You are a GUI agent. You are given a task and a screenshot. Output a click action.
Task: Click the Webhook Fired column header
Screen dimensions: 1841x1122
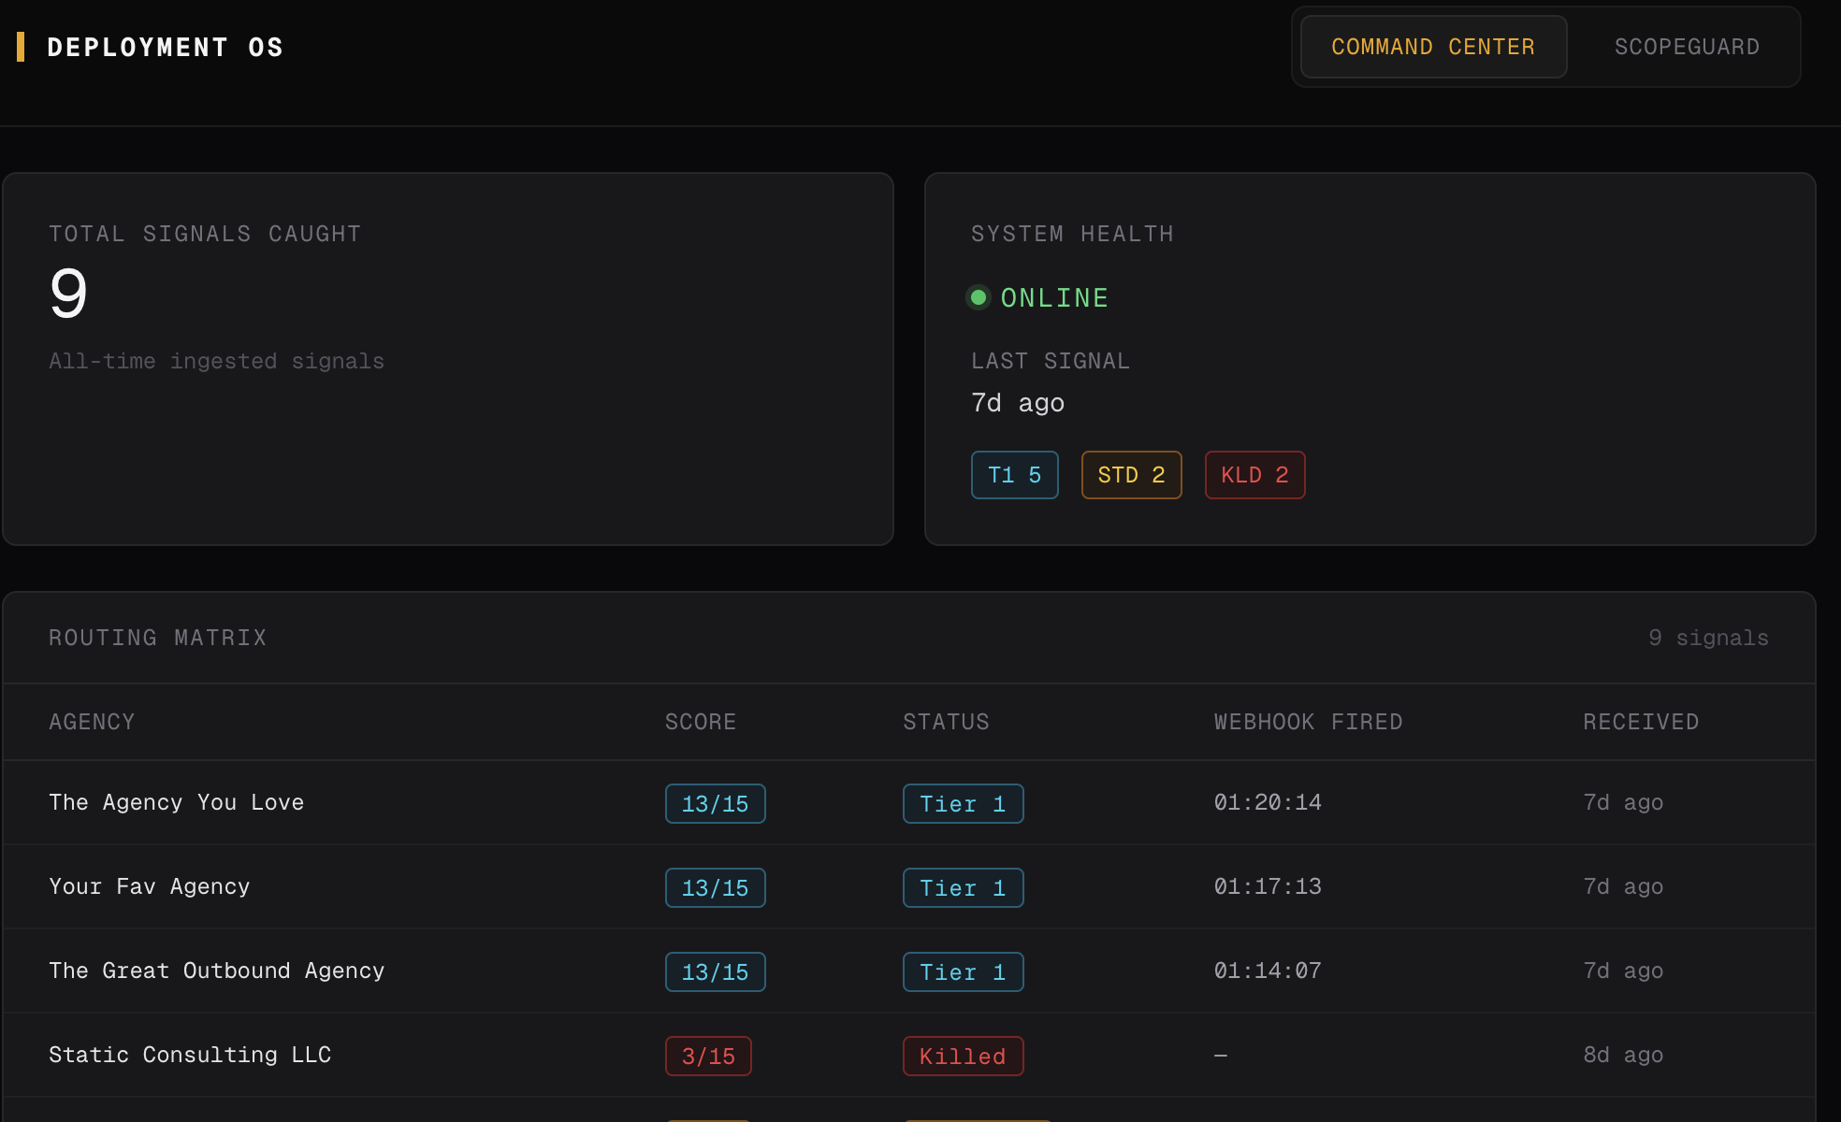[1308, 722]
